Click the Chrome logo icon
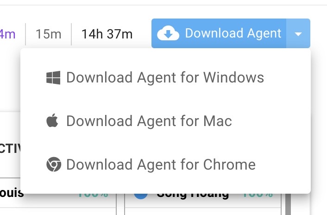327x215 pixels. point(54,164)
